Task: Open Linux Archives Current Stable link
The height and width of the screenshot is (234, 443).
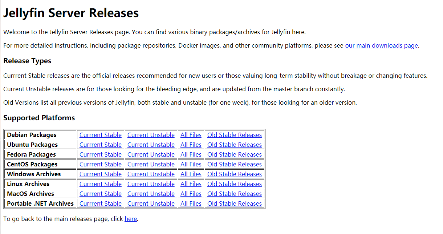Action: [100, 184]
